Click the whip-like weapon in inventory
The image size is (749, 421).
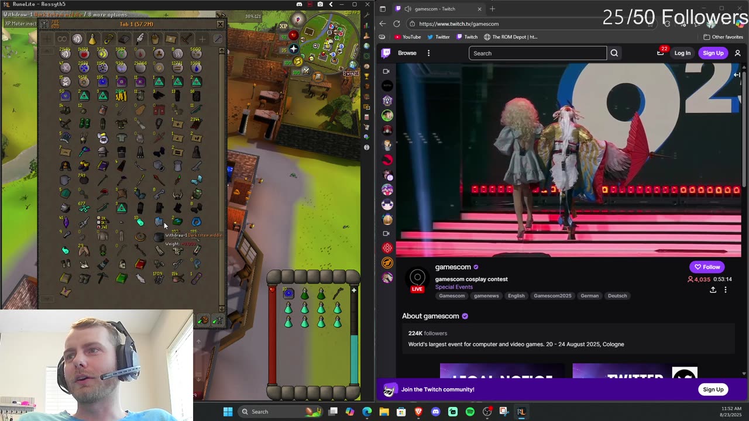(338, 294)
